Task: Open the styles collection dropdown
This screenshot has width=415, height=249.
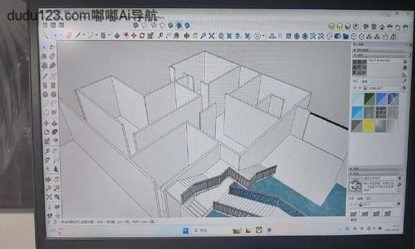Action: click(x=380, y=204)
